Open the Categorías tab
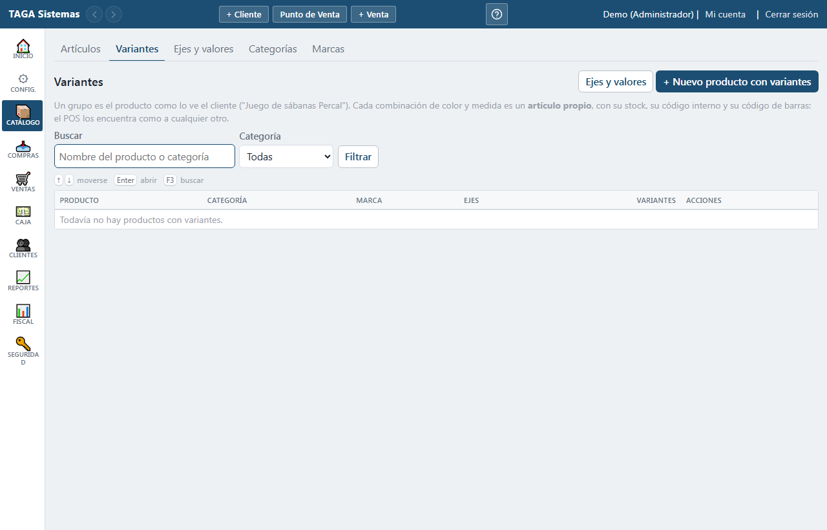 (273, 49)
